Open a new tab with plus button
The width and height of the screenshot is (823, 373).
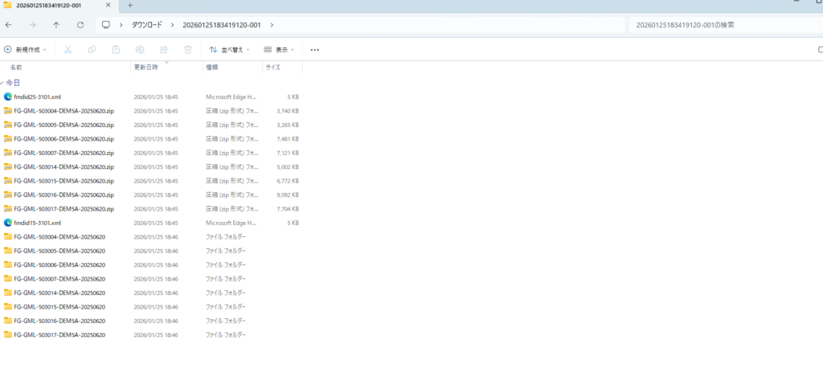[130, 6]
